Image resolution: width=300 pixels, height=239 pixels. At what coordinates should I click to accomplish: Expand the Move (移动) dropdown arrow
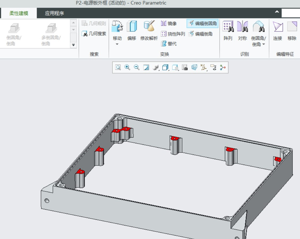coord(117,44)
